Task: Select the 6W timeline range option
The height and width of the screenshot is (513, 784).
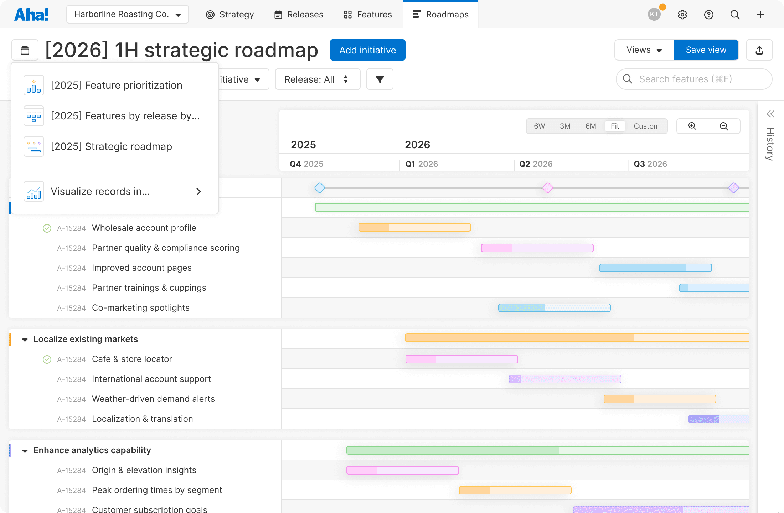Action: pos(539,126)
